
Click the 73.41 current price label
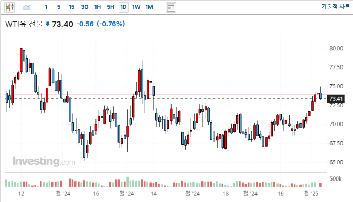tap(336, 99)
